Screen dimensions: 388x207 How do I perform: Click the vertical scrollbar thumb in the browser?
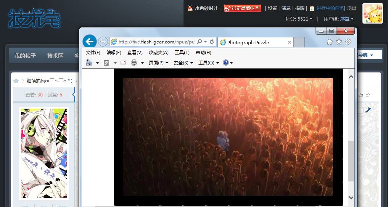pyautogui.click(x=351, y=160)
